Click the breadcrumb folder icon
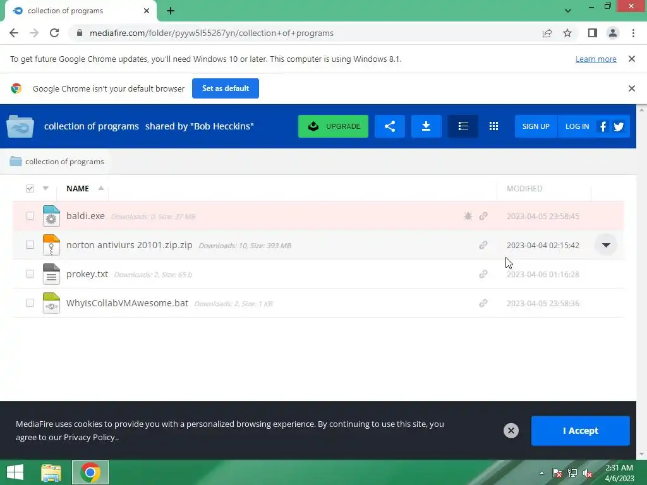 [x=16, y=161]
